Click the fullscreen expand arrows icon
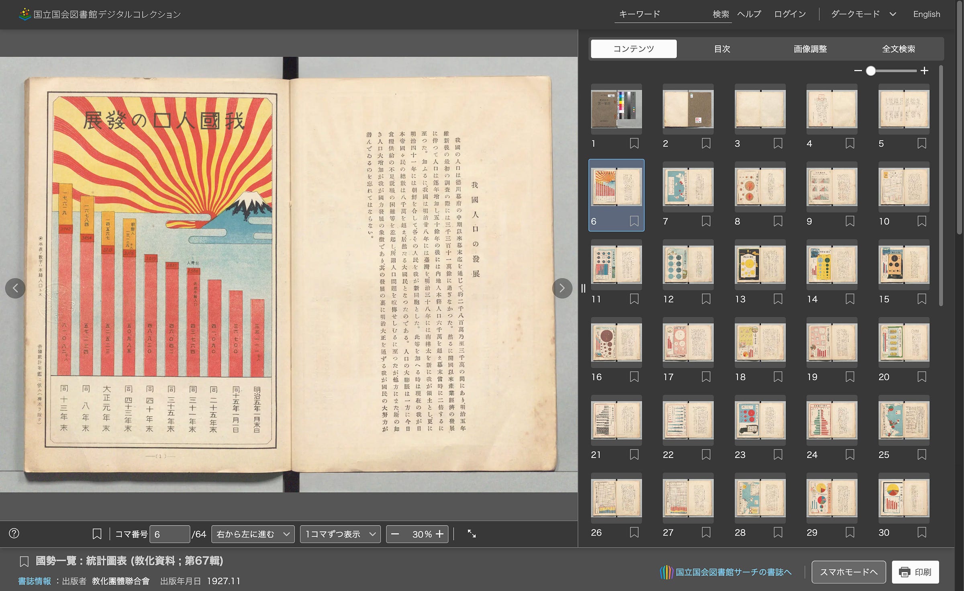This screenshot has width=964, height=591. tap(472, 534)
